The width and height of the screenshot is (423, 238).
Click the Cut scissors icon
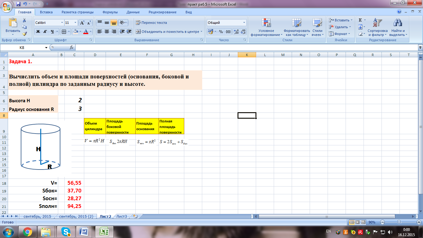[x=24, y=20]
